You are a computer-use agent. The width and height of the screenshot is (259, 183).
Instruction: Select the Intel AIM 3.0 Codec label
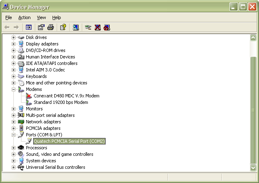click(45, 70)
